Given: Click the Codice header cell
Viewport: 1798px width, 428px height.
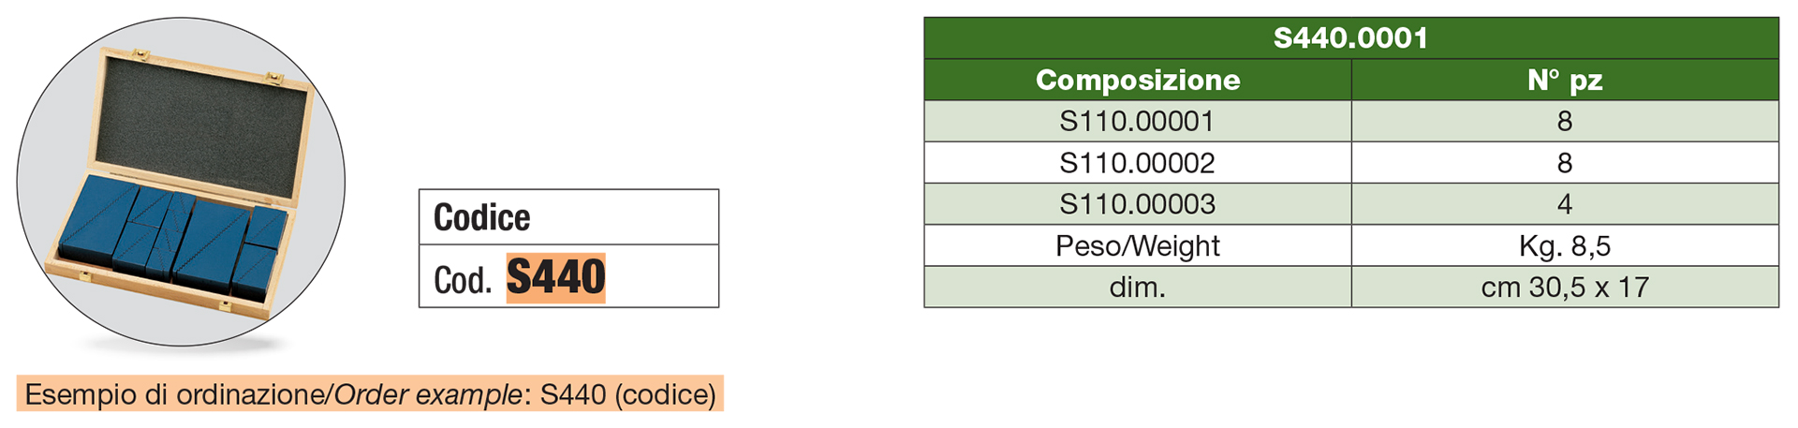Looking at the screenshot, I should tap(568, 217).
